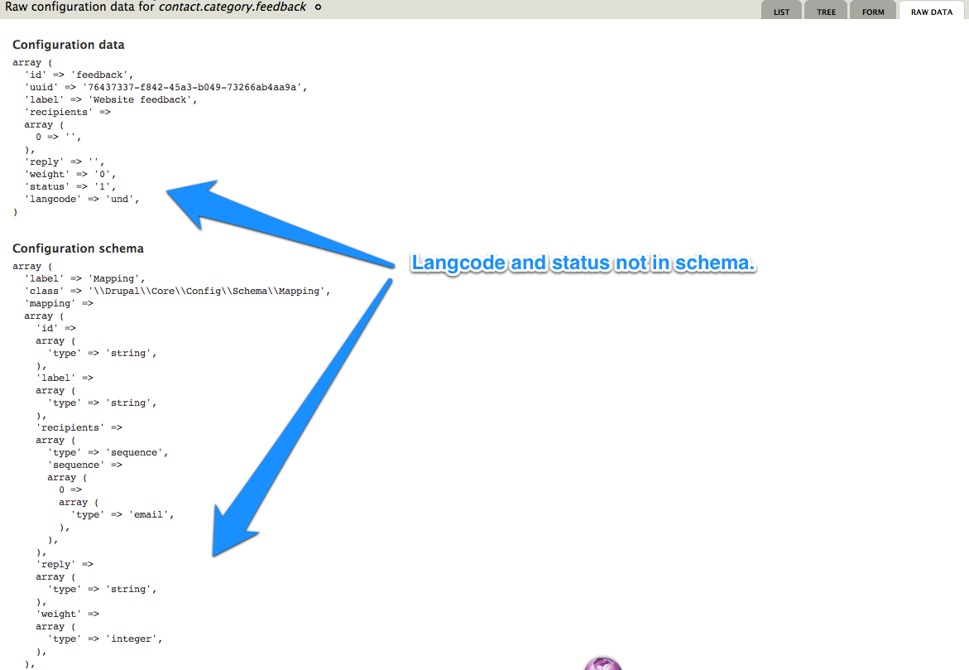Select the active RAW DATA tab

[x=931, y=11]
